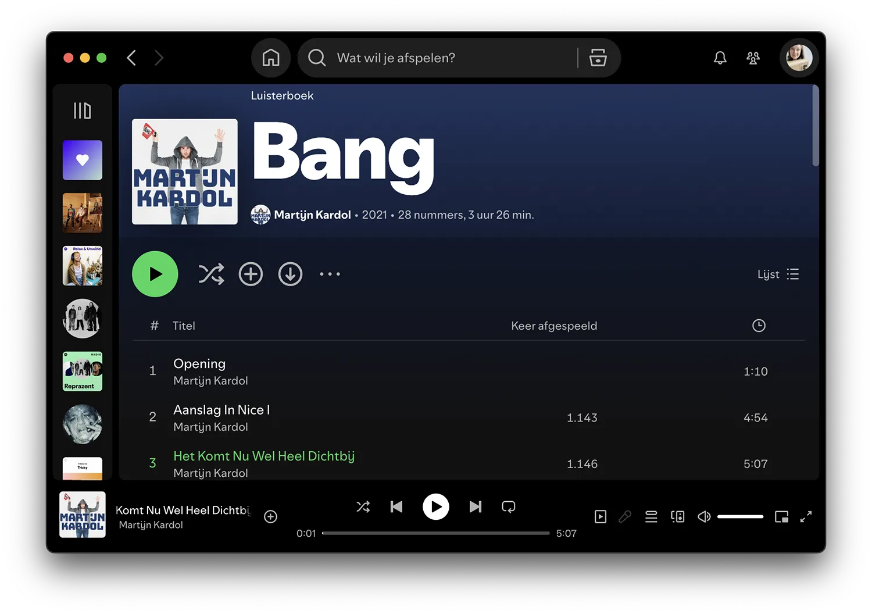Viewport: 872px width, 614px height.
Task: Open Martijn Kardol link under Opening track
Action: [x=210, y=381]
